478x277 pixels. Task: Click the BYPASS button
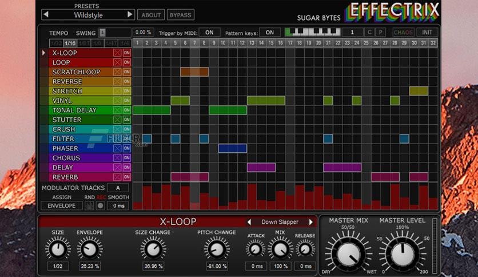point(181,15)
